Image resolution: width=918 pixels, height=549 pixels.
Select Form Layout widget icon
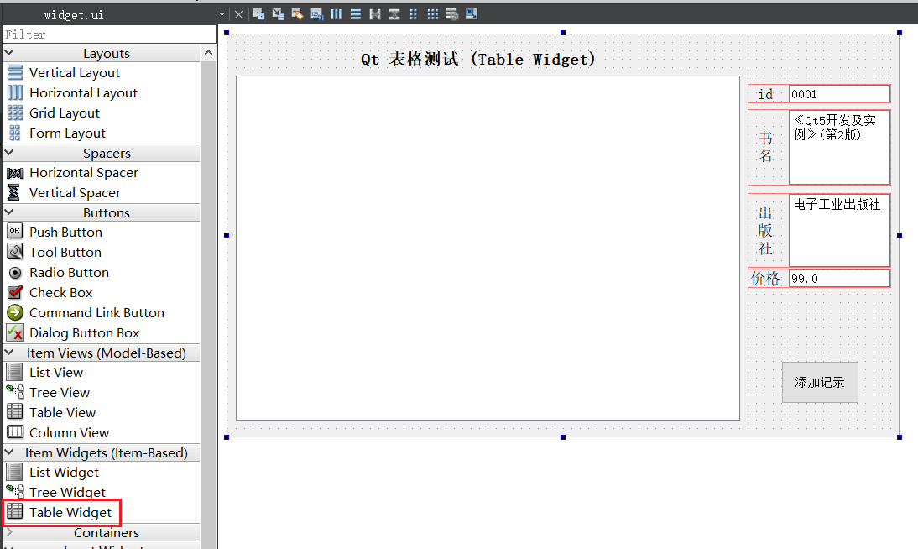tap(15, 133)
